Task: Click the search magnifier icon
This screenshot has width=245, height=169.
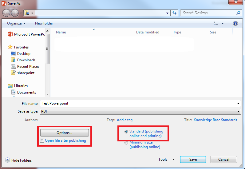Action: [238, 13]
